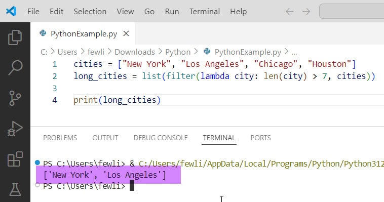Image resolution: width=384 pixels, height=202 pixels.
Task: Click the PythonExample.py breadcrumb segment
Action: (x=248, y=52)
